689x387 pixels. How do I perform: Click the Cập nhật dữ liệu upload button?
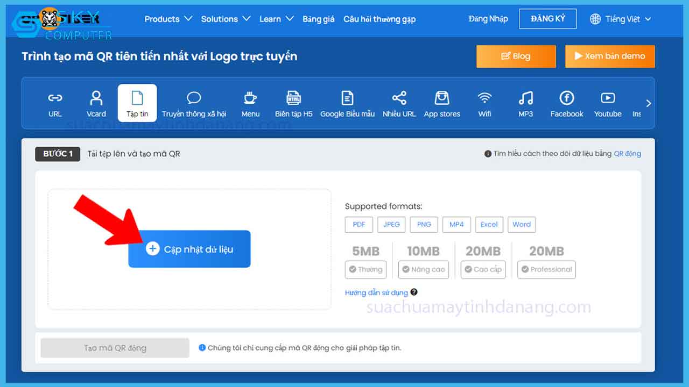(x=189, y=249)
